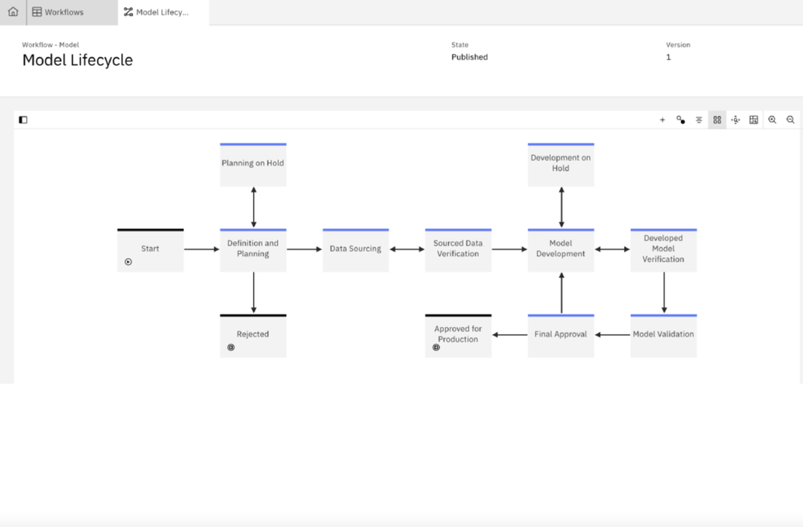Click the home icon tab
The height and width of the screenshot is (527, 803).
pyautogui.click(x=13, y=12)
